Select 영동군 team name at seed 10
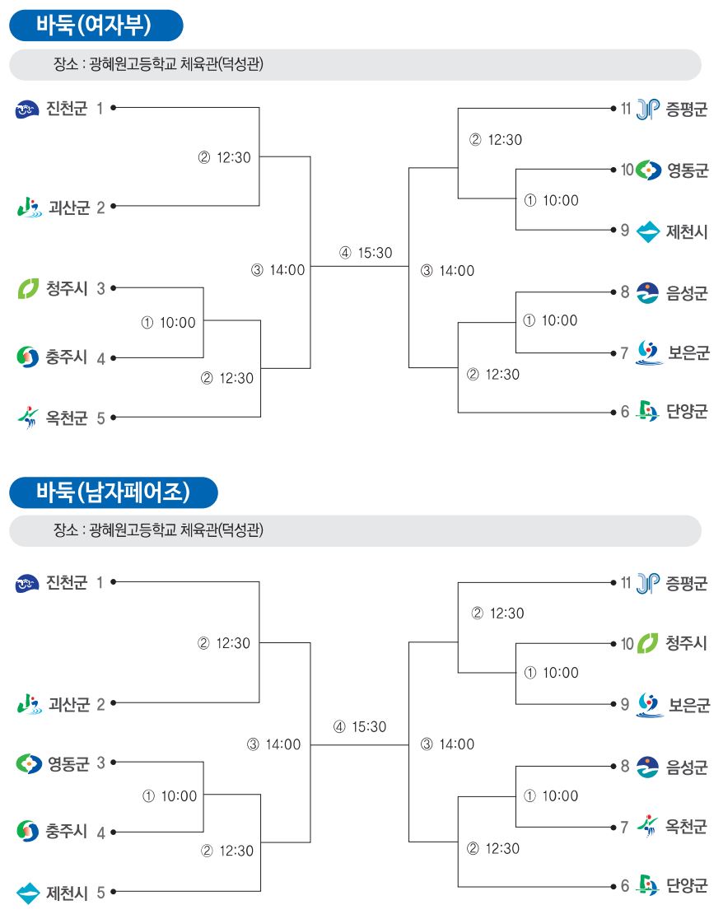 coord(688,170)
